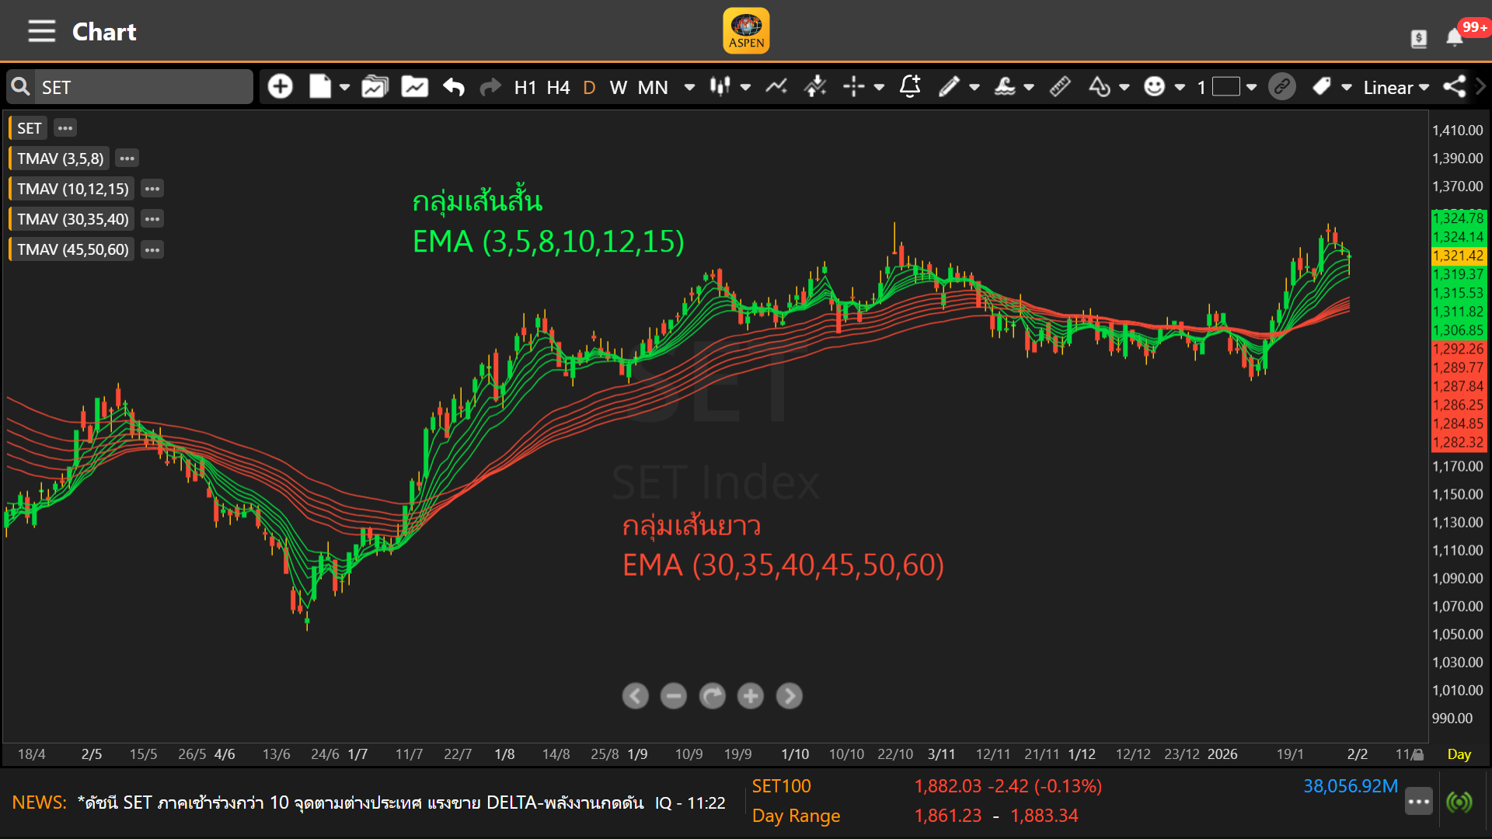Open the add alert bell icon
Image resolution: width=1492 pixels, height=839 pixels.
pos(910,87)
